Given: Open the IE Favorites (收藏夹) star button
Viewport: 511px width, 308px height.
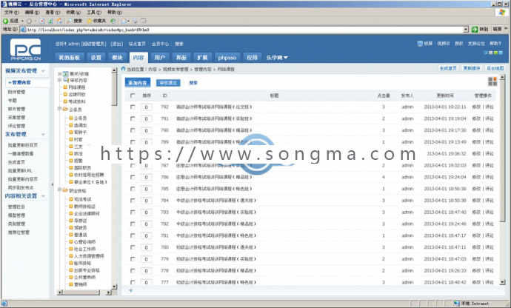Looking at the screenshot, I should (96, 21).
